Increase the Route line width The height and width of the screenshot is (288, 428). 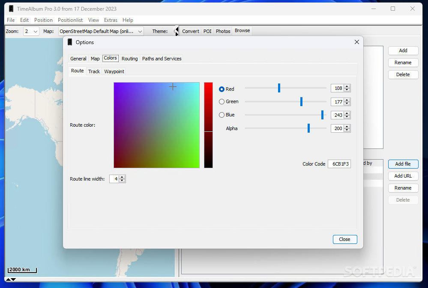[122, 177]
